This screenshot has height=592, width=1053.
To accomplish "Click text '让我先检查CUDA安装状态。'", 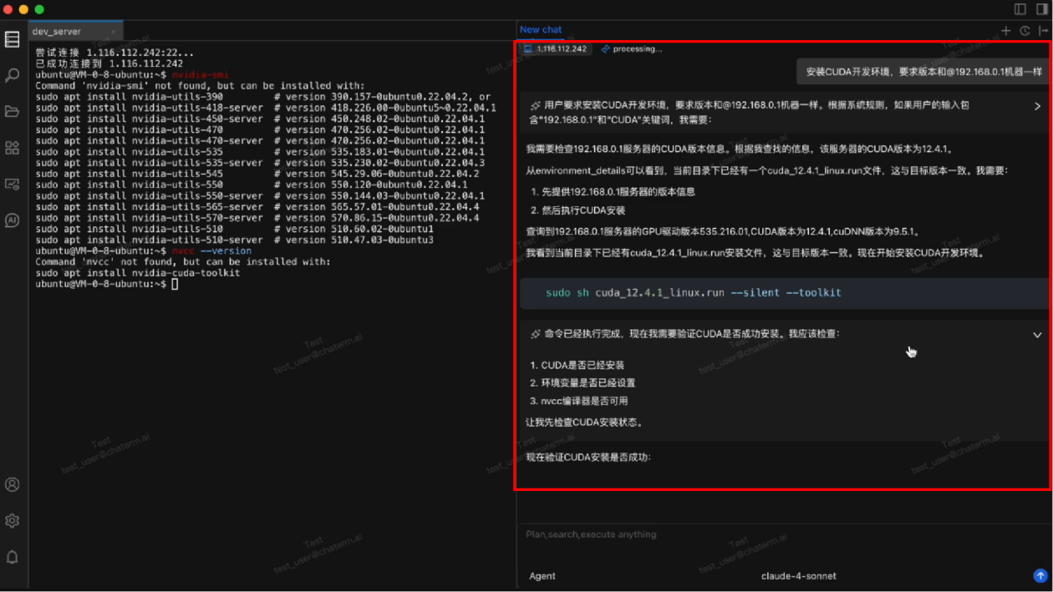I will click(x=585, y=422).
